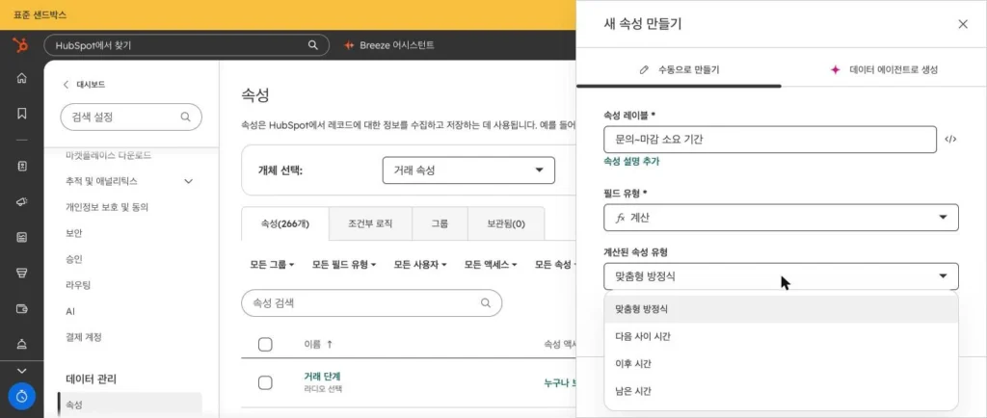Tick the select-all checkbox in table header

[x=265, y=345]
